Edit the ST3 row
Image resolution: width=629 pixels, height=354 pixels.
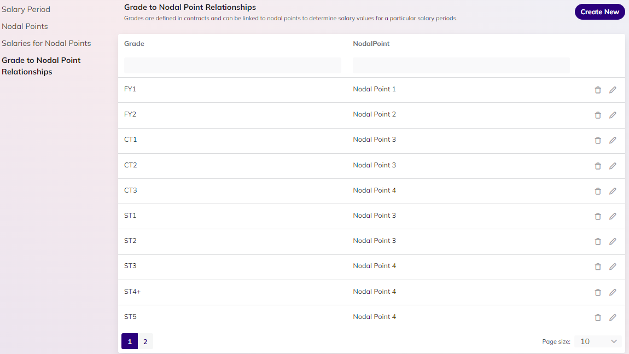613,267
